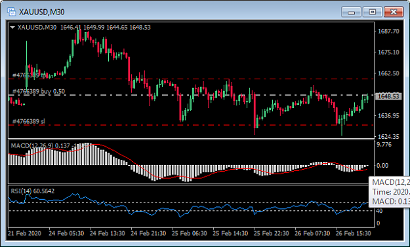The image size is (410, 247).
Task: Click the 9.776 MACD scale value
Action: coord(384,144)
